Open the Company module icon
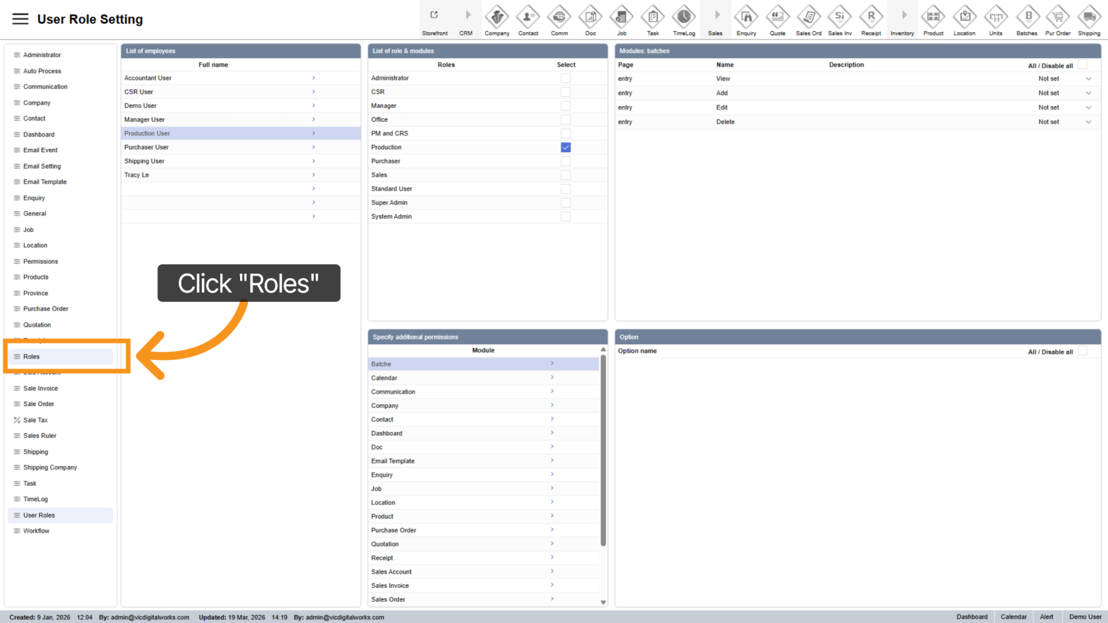This screenshot has height=623, width=1108. pyautogui.click(x=497, y=19)
